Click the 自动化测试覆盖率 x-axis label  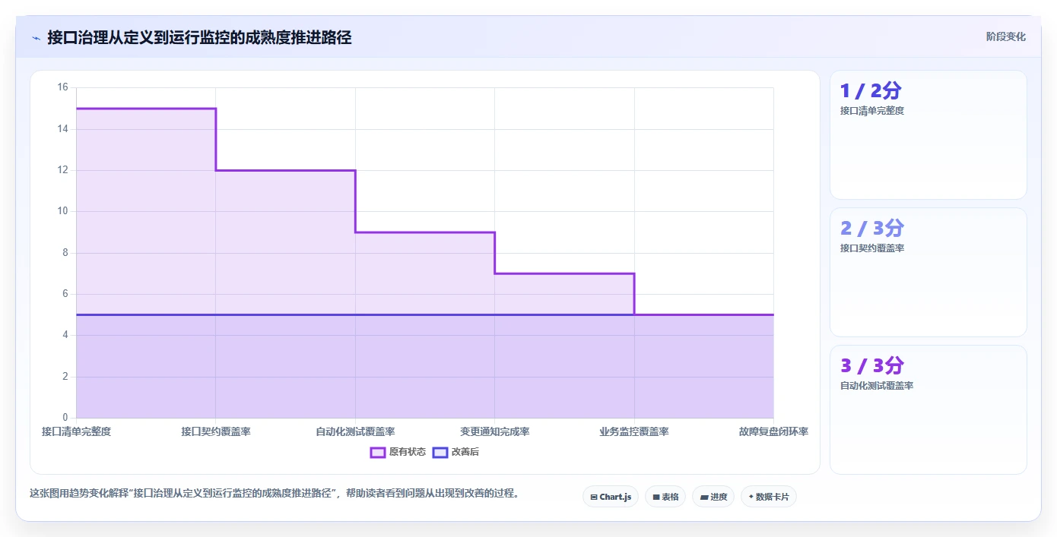tap(355, 431)
